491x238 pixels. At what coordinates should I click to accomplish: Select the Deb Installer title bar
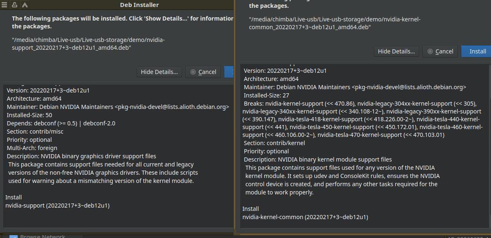click(x=139, y=5)
